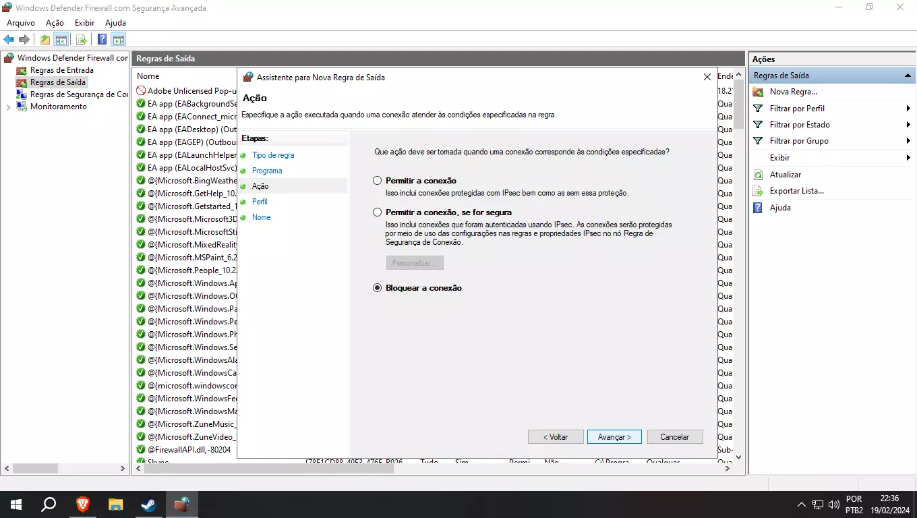Open the Filtrar por Perfil submenu

pos(833,108)
